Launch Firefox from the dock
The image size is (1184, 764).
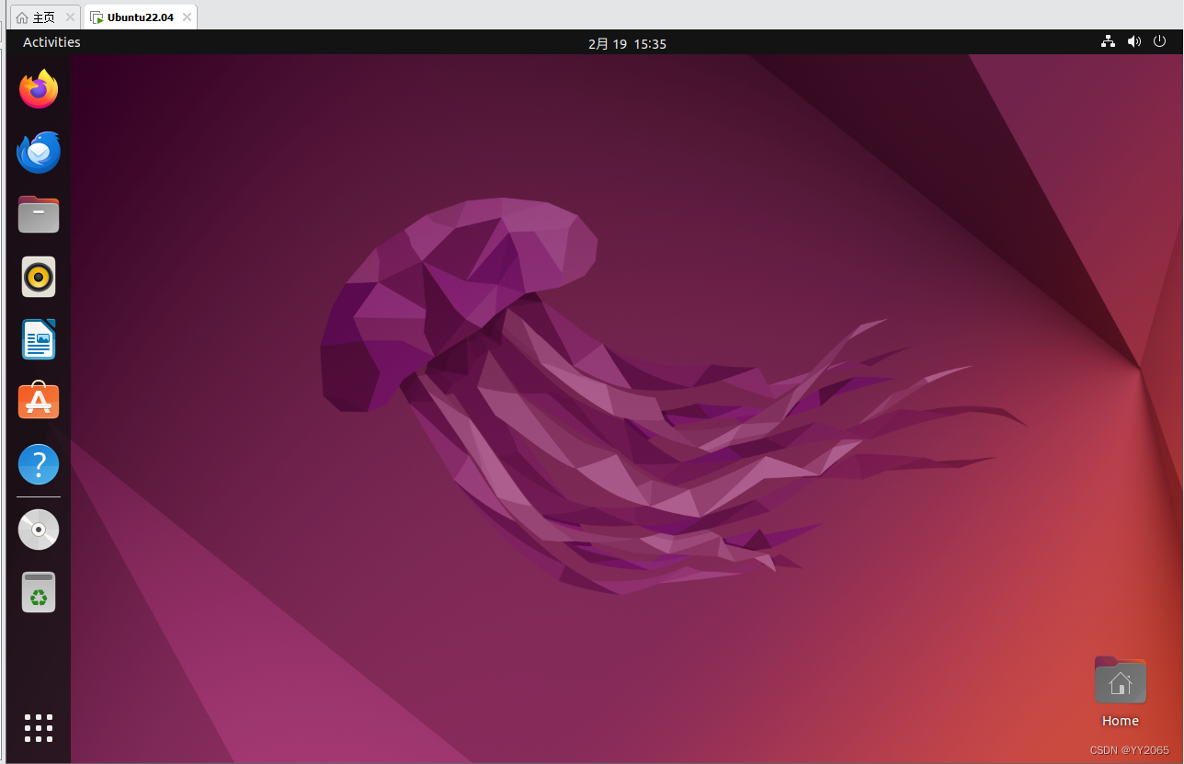pyautogui.click(x=39, y=89)
